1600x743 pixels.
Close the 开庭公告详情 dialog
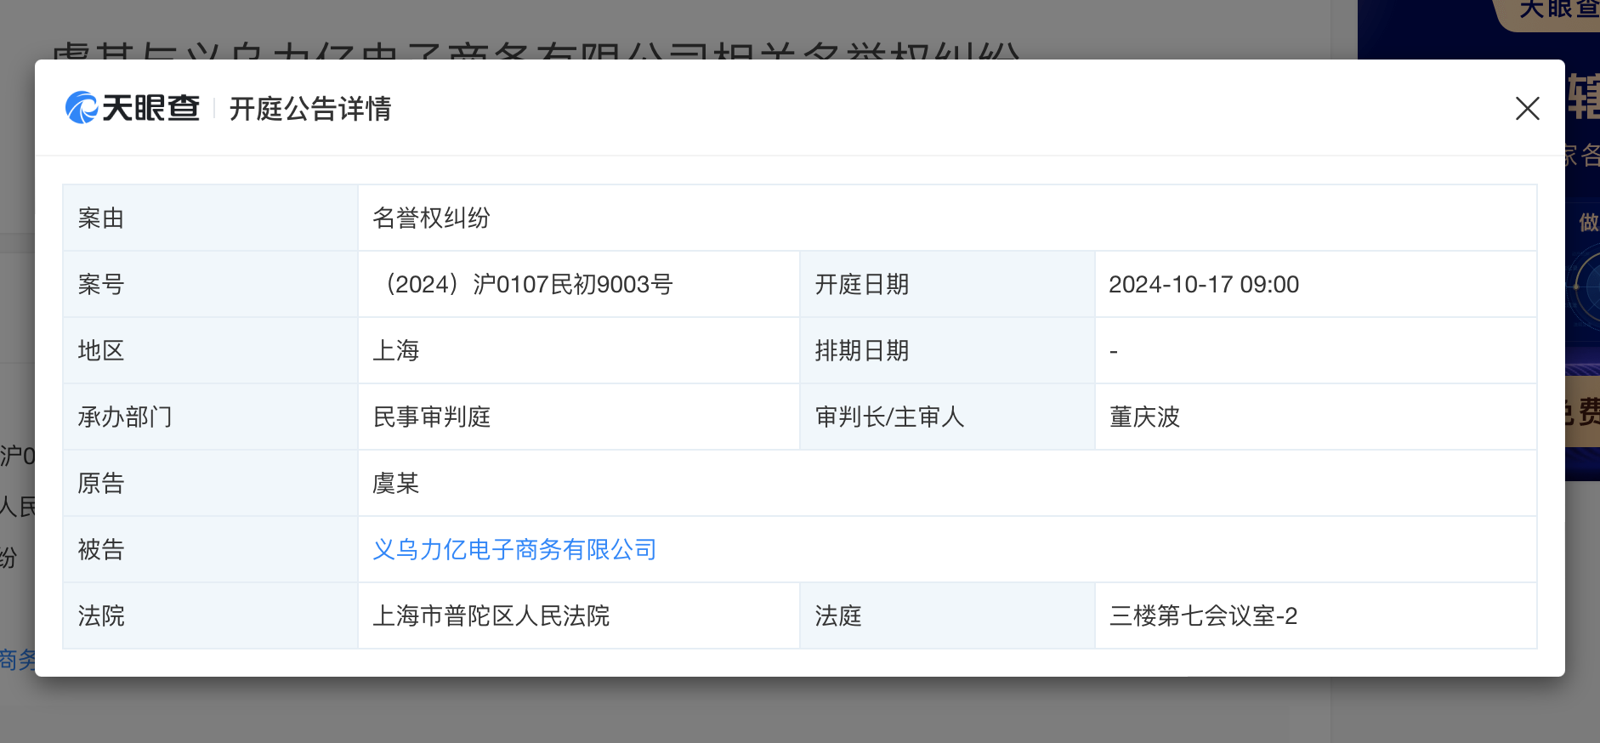point(1527,109)
